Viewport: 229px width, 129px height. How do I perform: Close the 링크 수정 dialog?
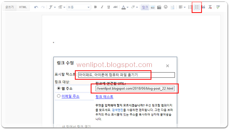[167, 66]
